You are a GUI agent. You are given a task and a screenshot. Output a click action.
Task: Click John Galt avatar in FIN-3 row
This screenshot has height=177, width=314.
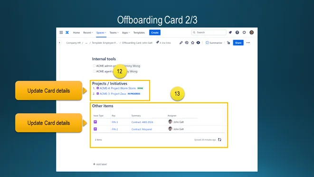tap(170, 122)
